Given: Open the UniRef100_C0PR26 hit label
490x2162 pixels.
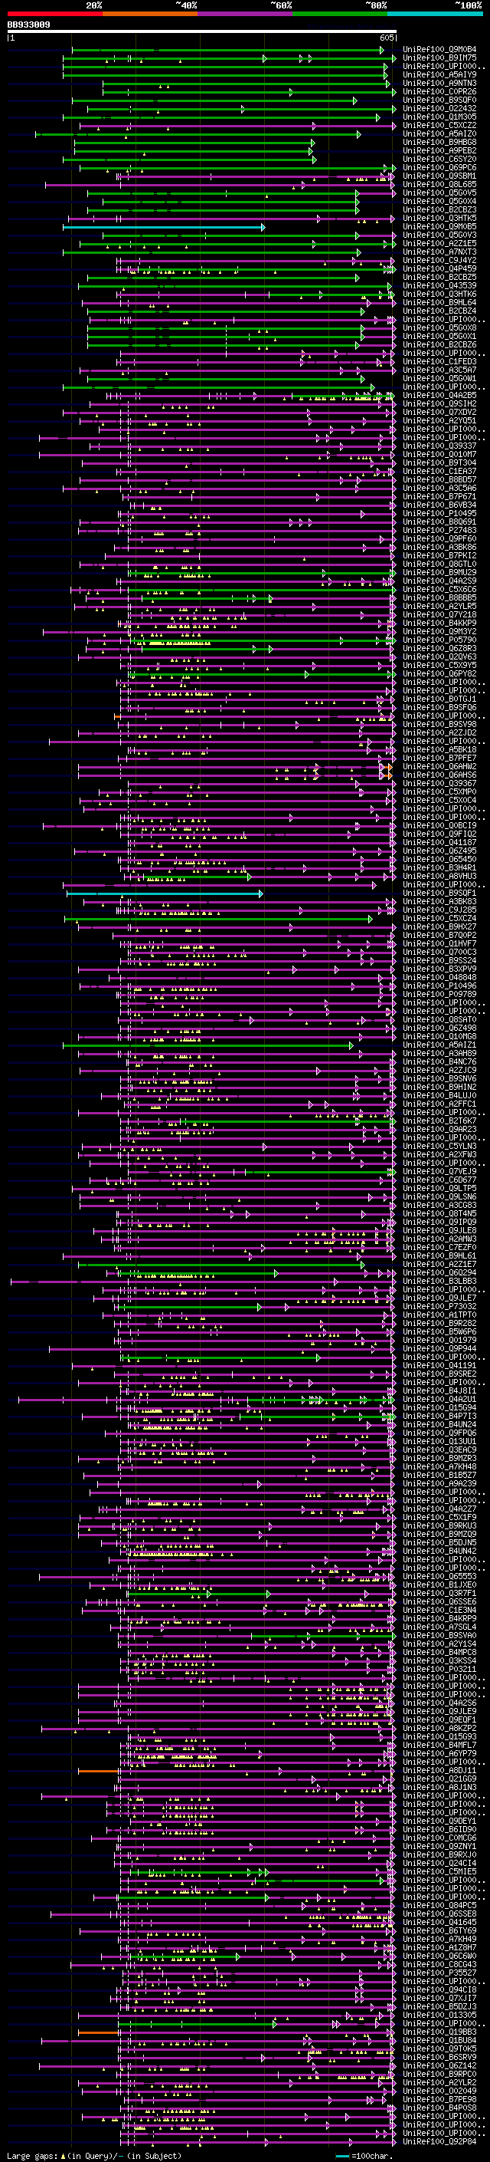Looking at the screenshot, I should 439,91.
